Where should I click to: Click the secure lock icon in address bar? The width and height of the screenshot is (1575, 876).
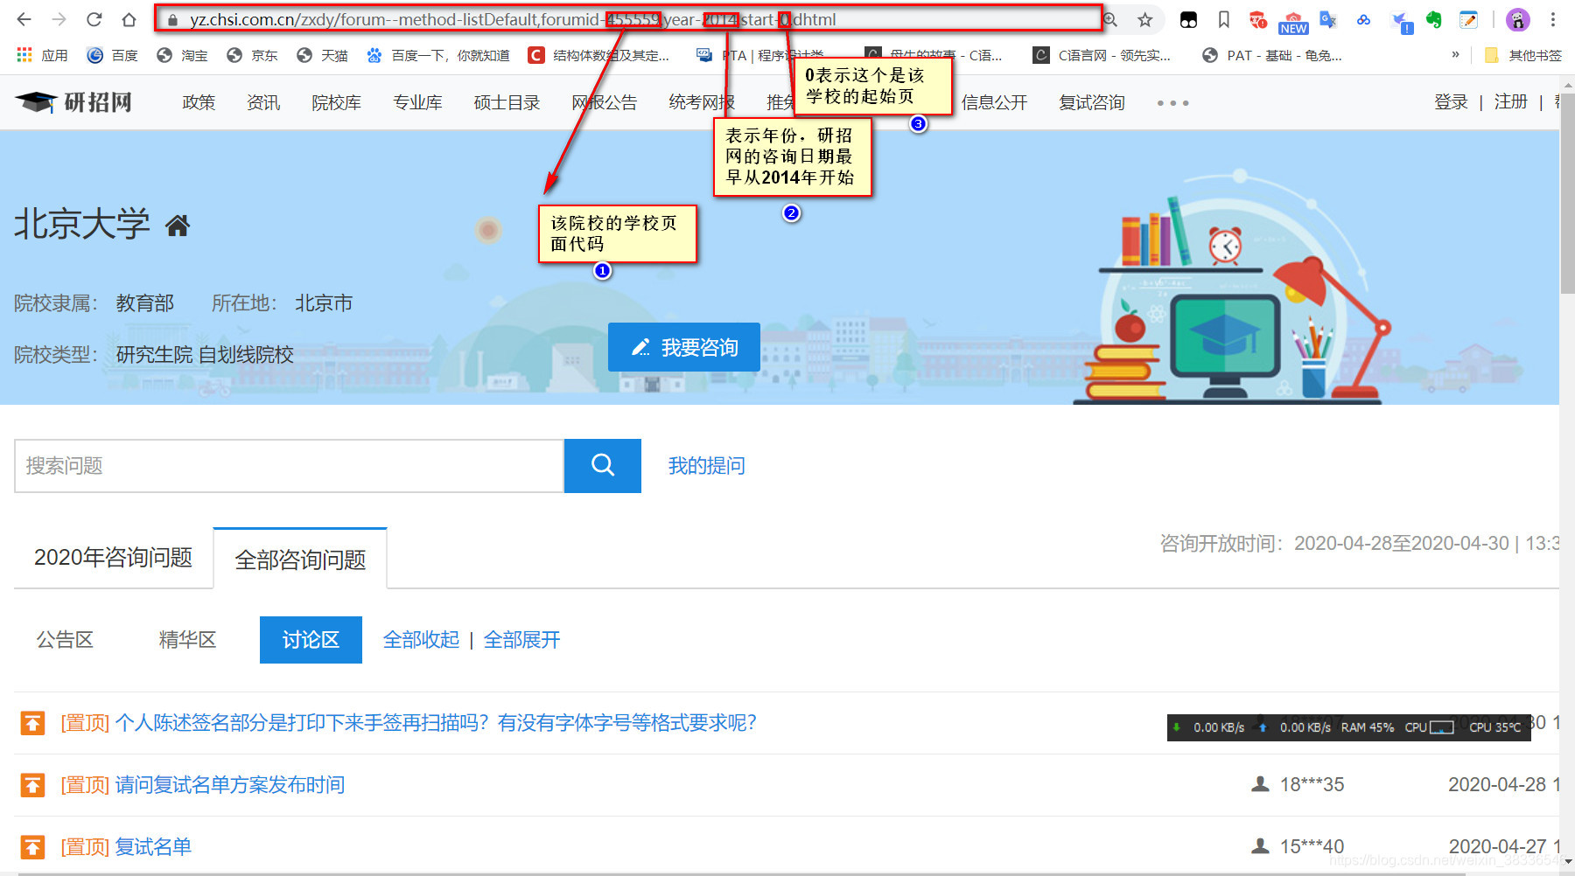[172, 20]
